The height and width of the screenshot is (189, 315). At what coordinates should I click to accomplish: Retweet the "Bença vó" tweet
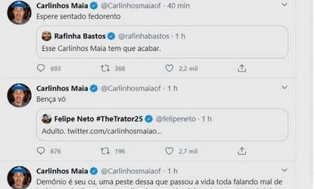point(105,151)
